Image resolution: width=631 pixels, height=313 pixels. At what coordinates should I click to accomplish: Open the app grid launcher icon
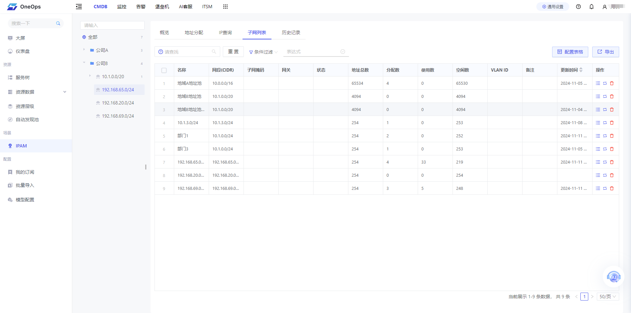click(x=225, y=7)
